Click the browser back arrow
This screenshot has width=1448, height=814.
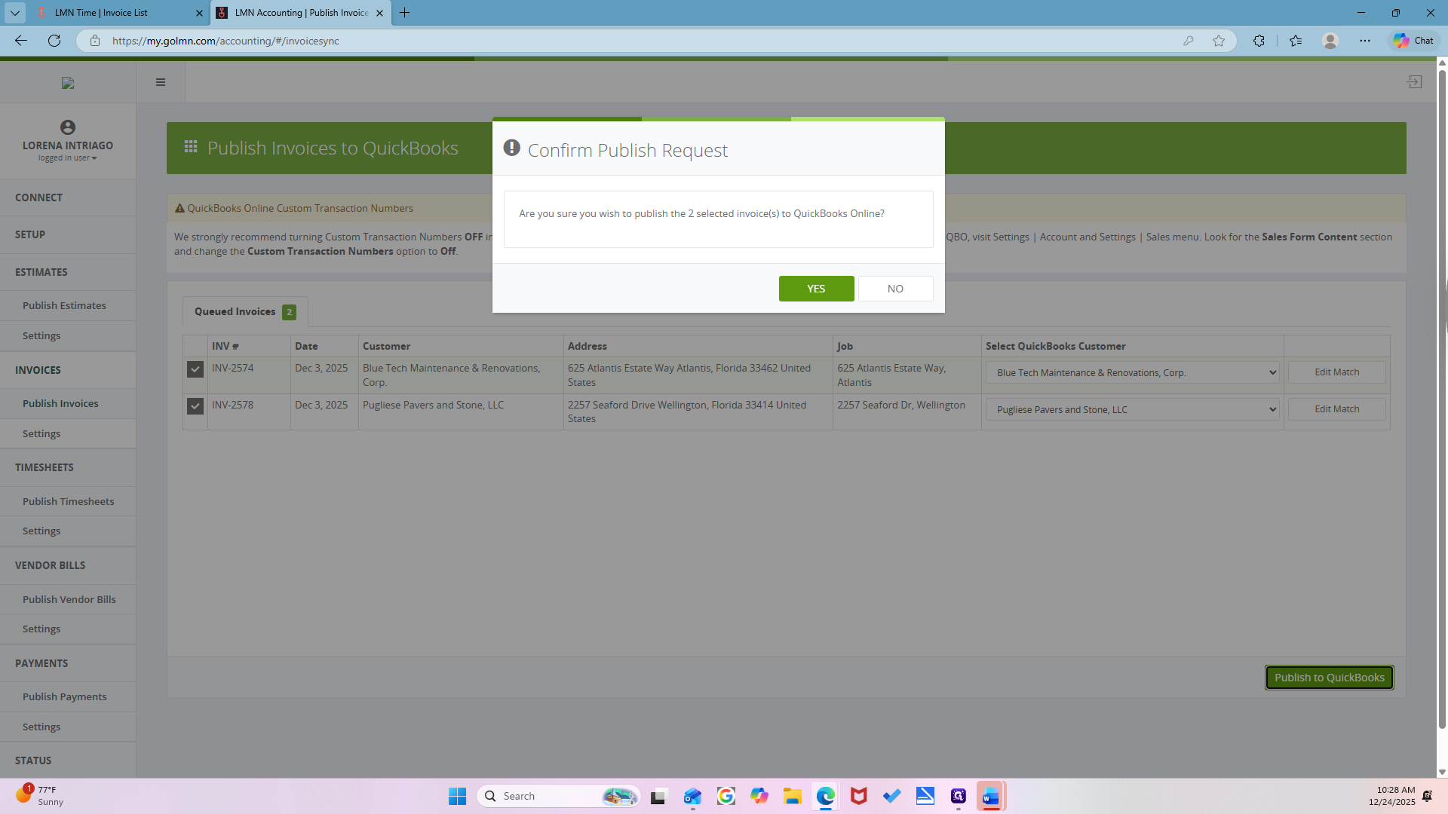pyautogui.click(x=21, y=41)
